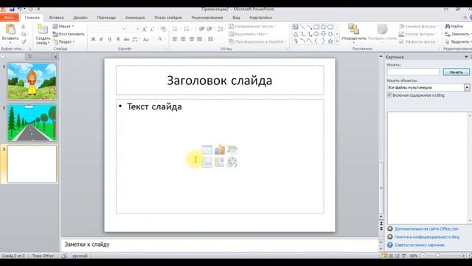
Task: Open the Вставка ribbon tab
Action: 56,18
